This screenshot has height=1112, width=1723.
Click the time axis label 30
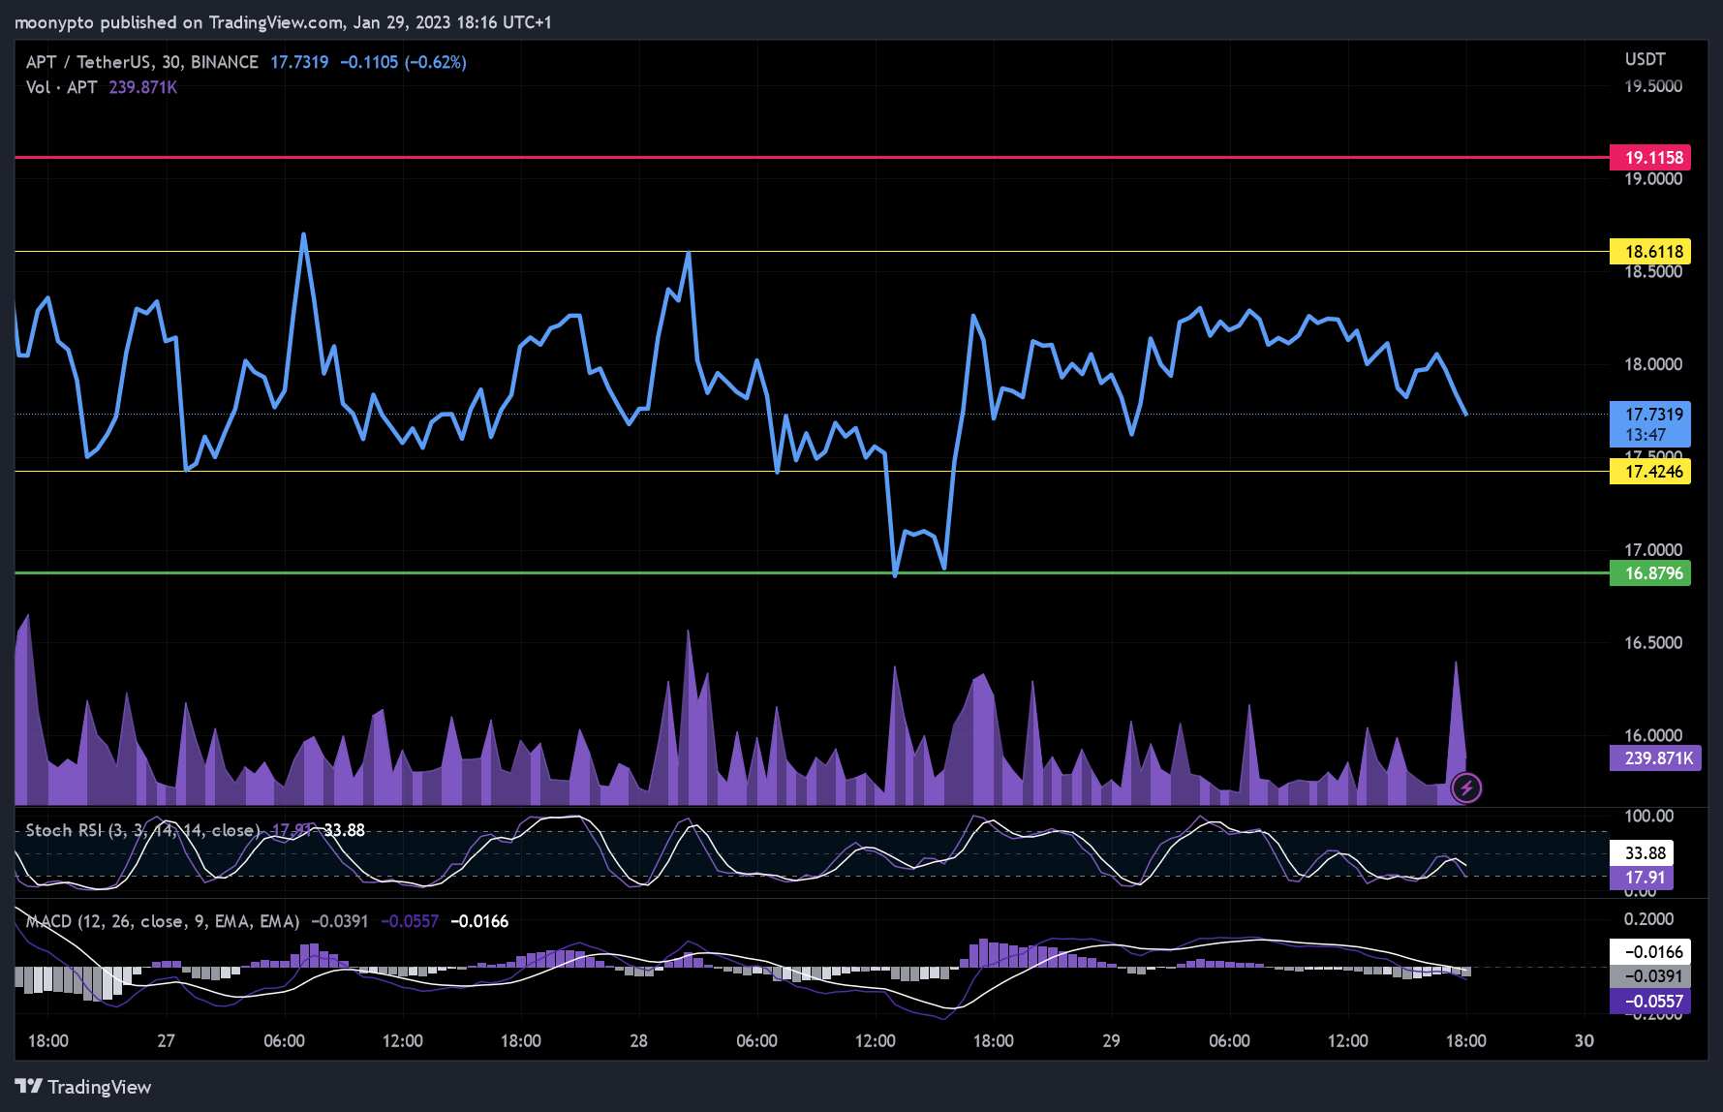[1584, 1041]
